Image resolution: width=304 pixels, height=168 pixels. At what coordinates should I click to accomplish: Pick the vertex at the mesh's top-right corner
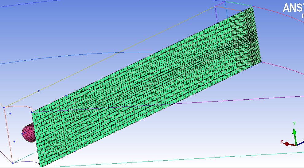(252, 6)
